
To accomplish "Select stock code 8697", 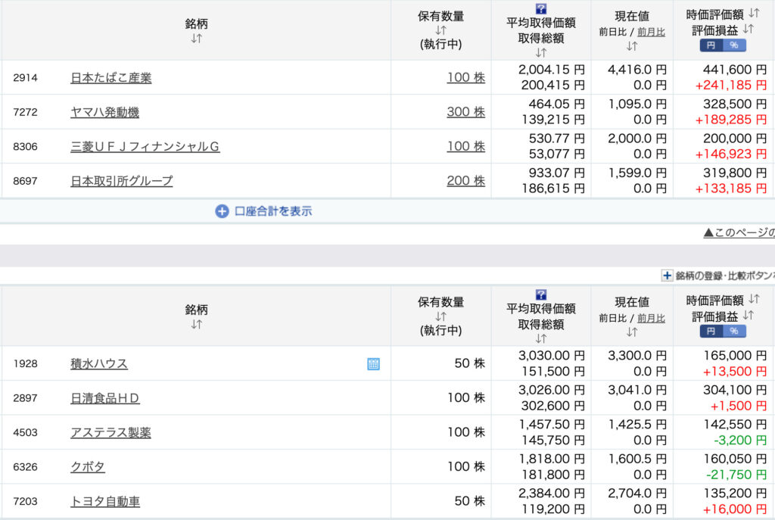I will coord(25,181).
